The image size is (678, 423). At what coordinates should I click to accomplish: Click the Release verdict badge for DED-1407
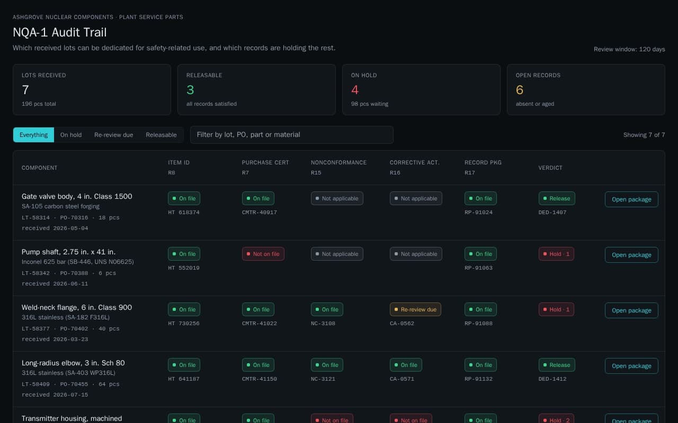click(557, 198)
